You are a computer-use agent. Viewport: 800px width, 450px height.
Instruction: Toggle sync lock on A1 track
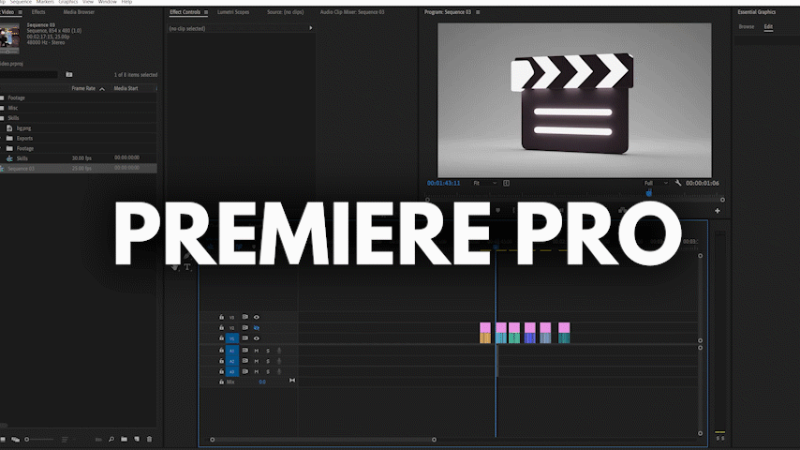tap(244, 351)
